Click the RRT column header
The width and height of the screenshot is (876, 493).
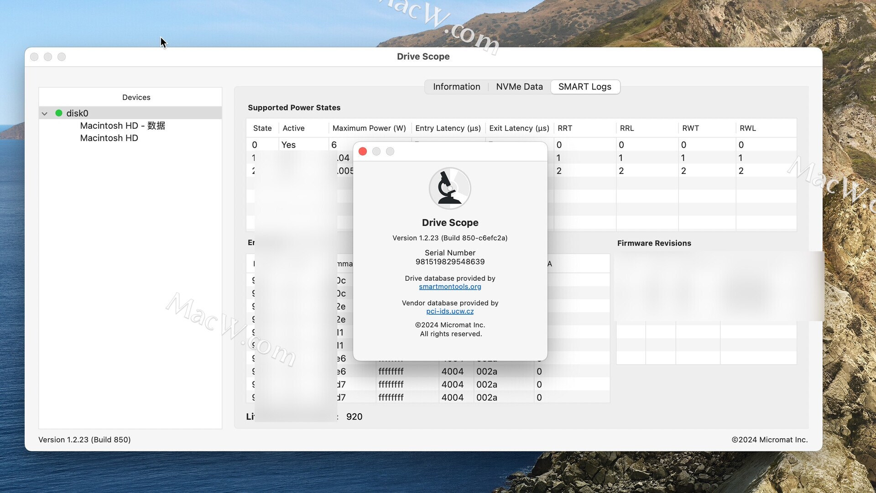click(565, 128)
